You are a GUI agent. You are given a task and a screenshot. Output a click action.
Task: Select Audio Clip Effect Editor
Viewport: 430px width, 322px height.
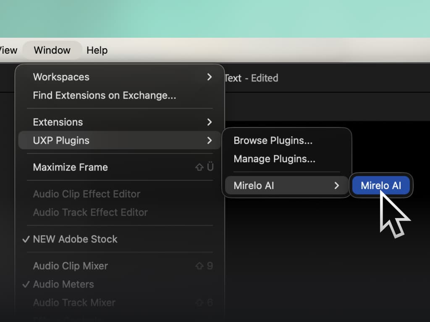coord(87,194)
